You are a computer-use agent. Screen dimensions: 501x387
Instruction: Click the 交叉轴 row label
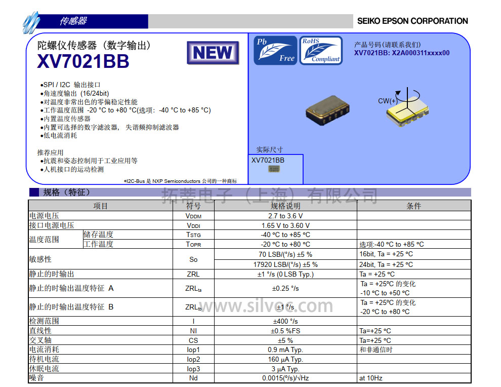pyautogui.click(x=40, y=340)
